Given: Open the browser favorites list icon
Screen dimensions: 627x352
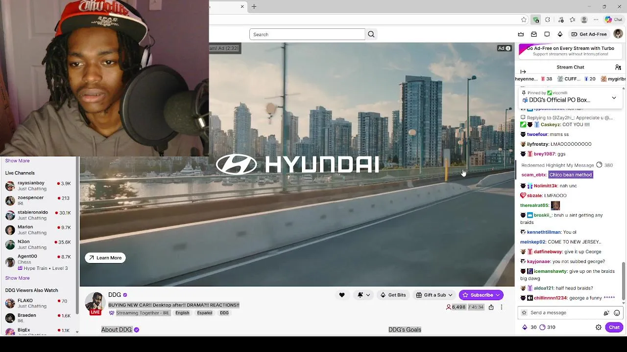Looking at the screenshot, I should click(x=573, y=20).
